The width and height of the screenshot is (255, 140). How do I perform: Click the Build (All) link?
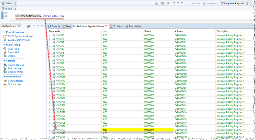[x=14, y=49]
